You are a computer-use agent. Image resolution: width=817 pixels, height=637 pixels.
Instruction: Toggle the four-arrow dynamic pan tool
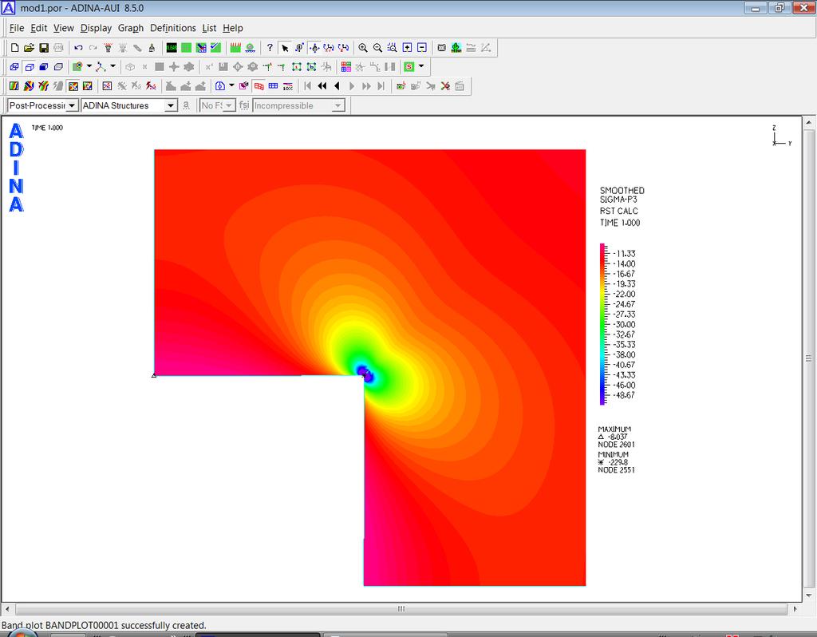coord(314,48)
